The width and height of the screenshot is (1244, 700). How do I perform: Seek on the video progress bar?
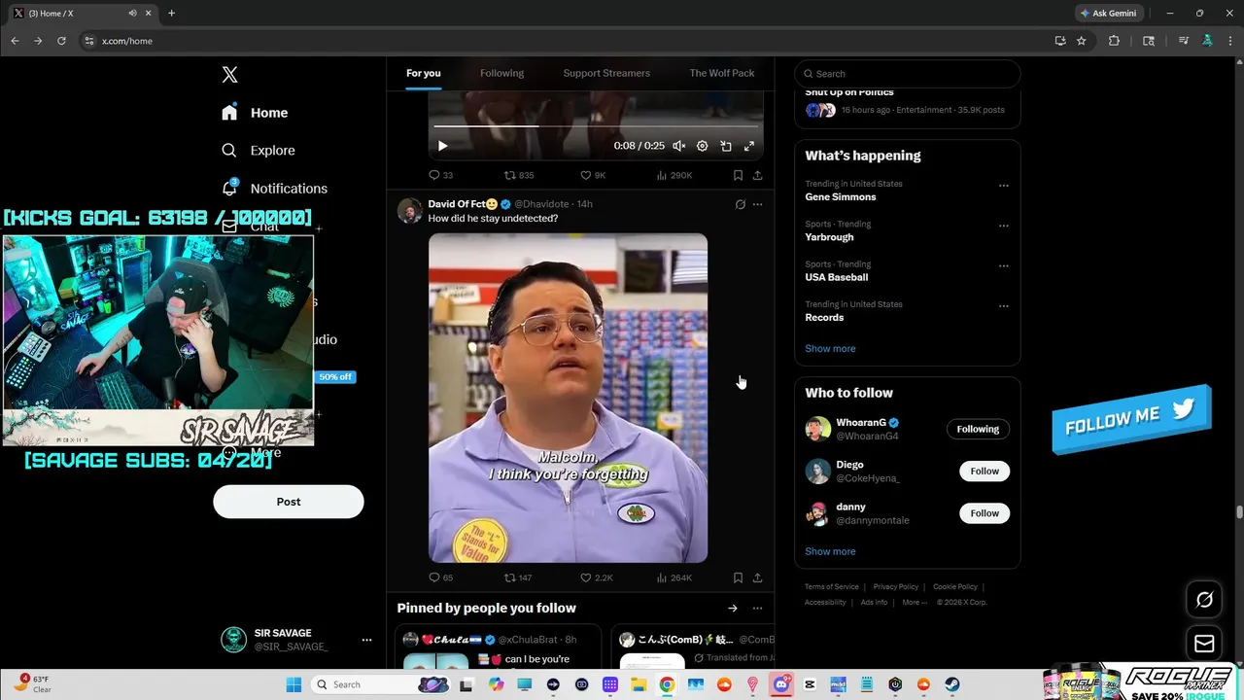coord(596,126)
